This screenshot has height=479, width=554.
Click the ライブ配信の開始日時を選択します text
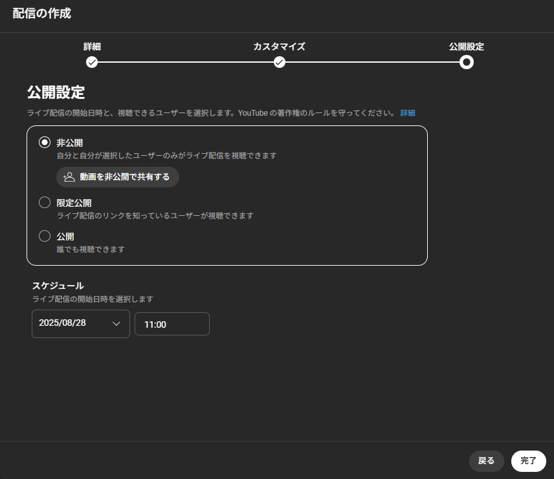[x=93, y=299]
